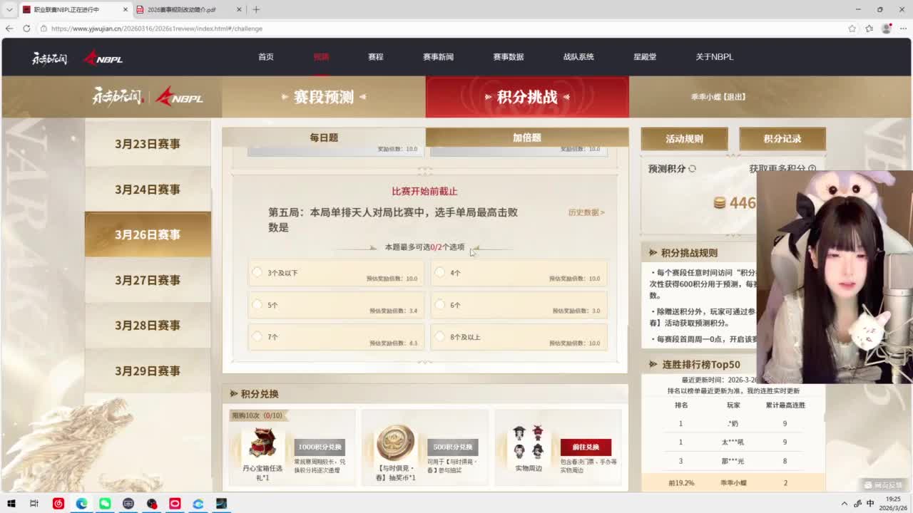Open 赛事数据 in the navigation bar
The height and width of the screenshot is (513, 913).
coord(509,57)
